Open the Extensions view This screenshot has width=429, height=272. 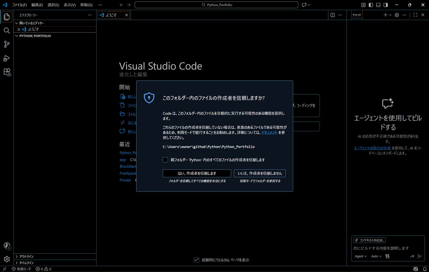(6, 72)
